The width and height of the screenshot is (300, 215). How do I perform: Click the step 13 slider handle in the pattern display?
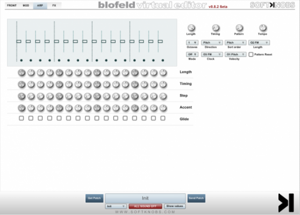tap(132, 41)
